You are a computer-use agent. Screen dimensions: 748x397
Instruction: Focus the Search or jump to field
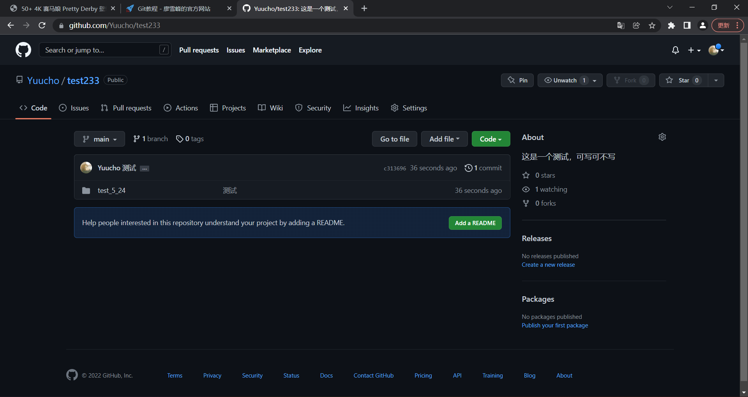105,50
